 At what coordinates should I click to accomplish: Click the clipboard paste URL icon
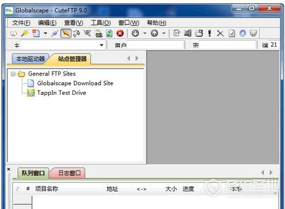click(99, 34)
